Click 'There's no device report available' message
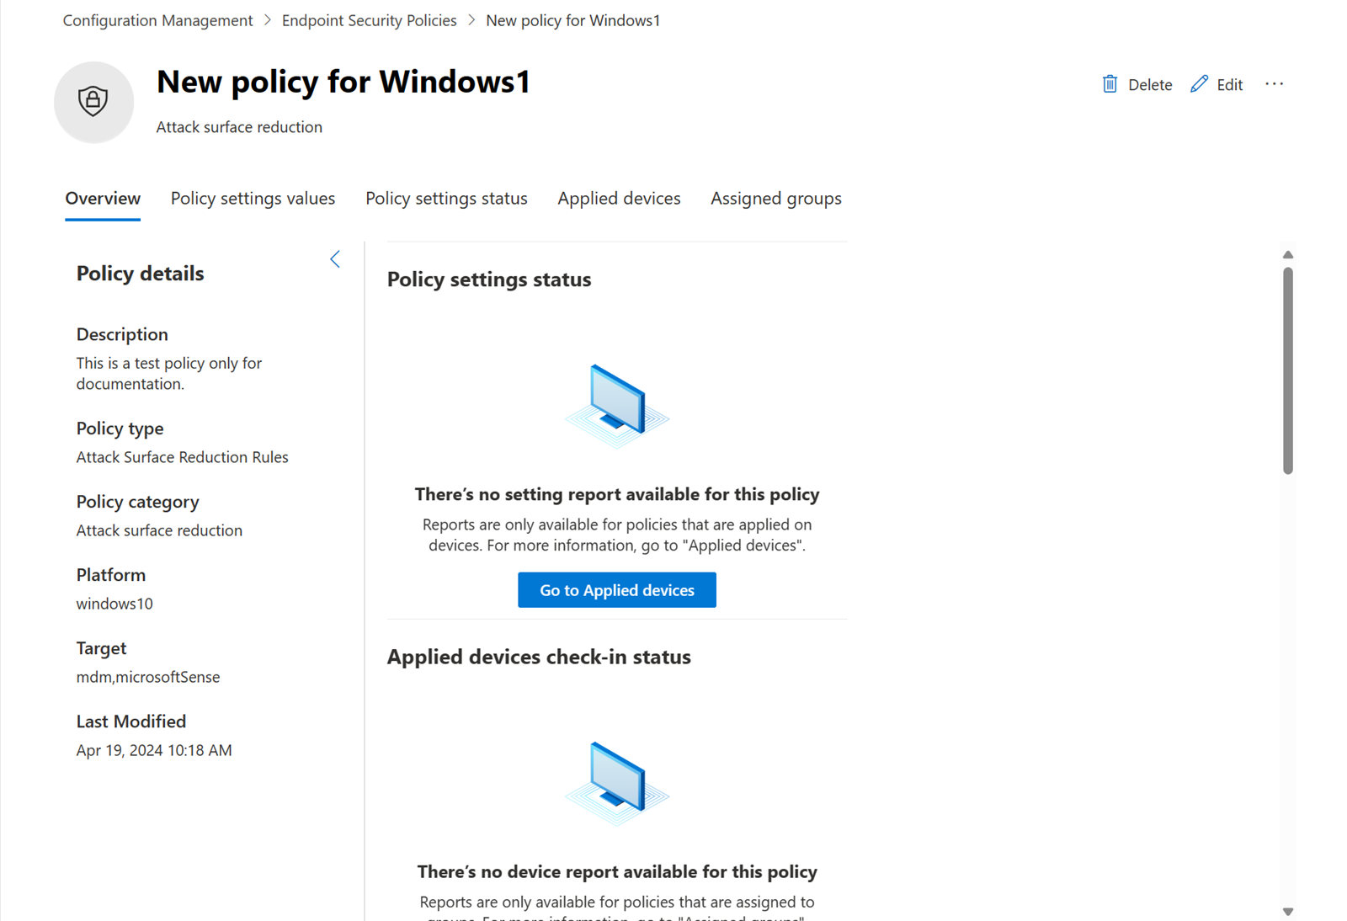This screenshot has width=1347, height=921. pyautogui.click(x=617, y=871)
